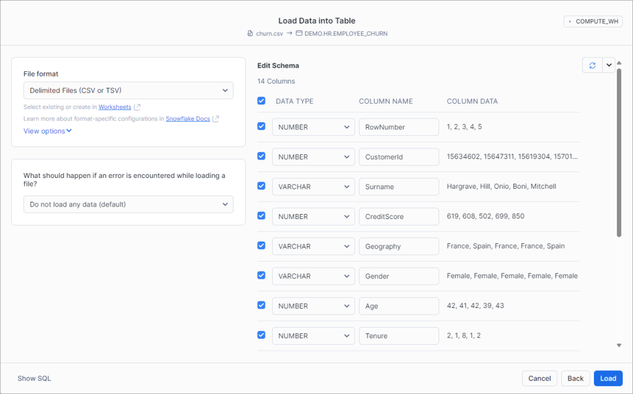Click the Geography column name field
Screen dimensions: 633x394
[x=398, y=246]
